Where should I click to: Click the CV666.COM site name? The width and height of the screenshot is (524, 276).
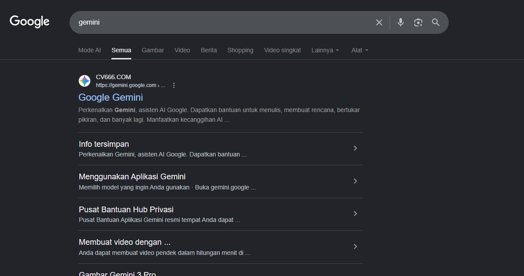click(113, 77)
